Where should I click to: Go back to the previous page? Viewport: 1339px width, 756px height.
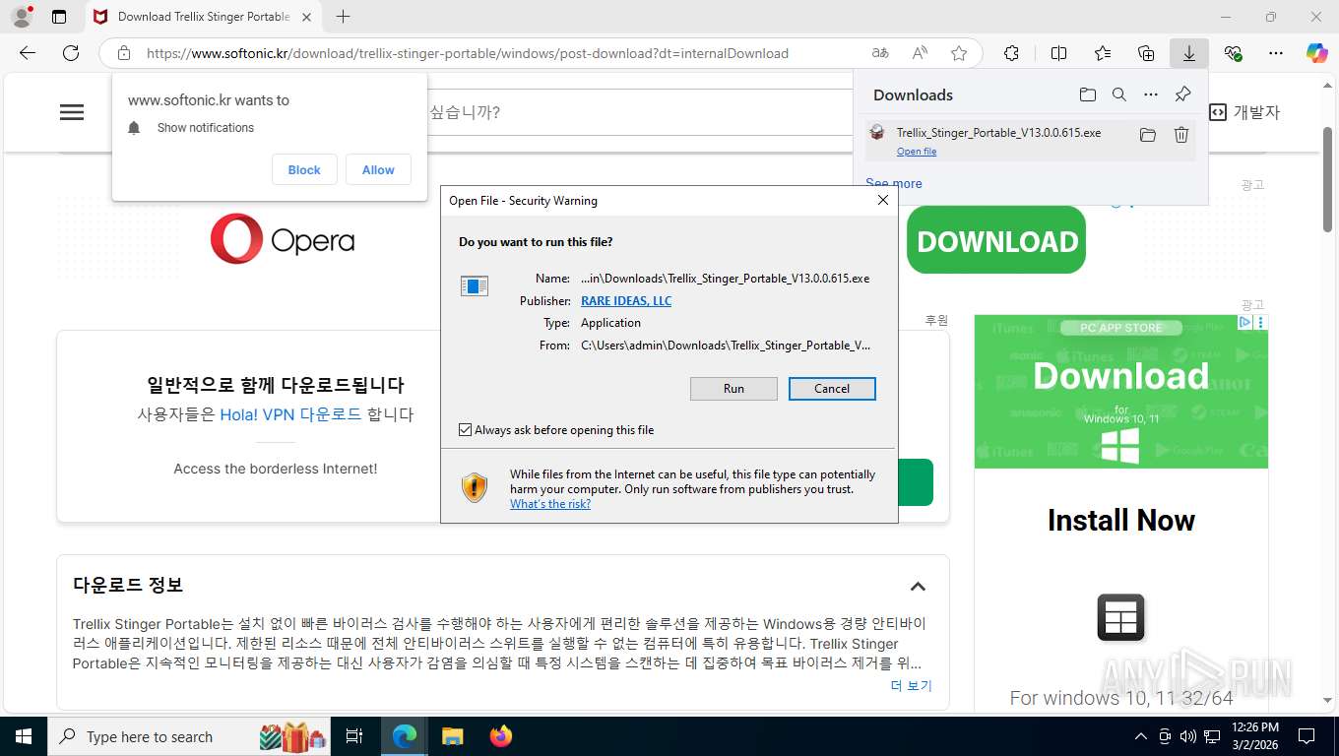[28, 53]
